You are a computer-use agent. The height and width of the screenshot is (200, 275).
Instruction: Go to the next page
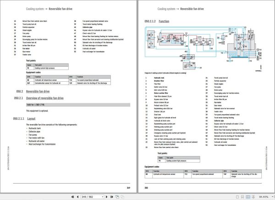(x=106, y=197)
